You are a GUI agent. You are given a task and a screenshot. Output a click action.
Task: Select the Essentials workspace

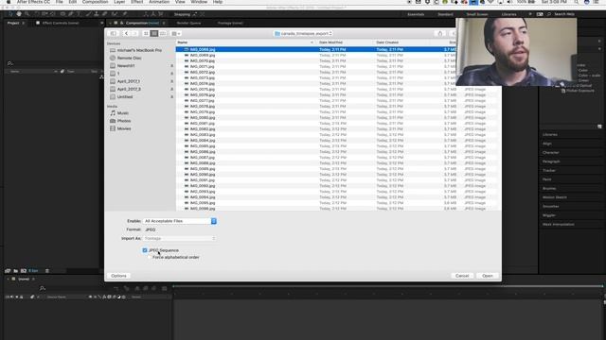(x=416, y=14)
